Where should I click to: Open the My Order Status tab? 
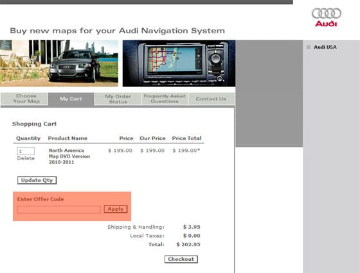click(x=118, y=99)
